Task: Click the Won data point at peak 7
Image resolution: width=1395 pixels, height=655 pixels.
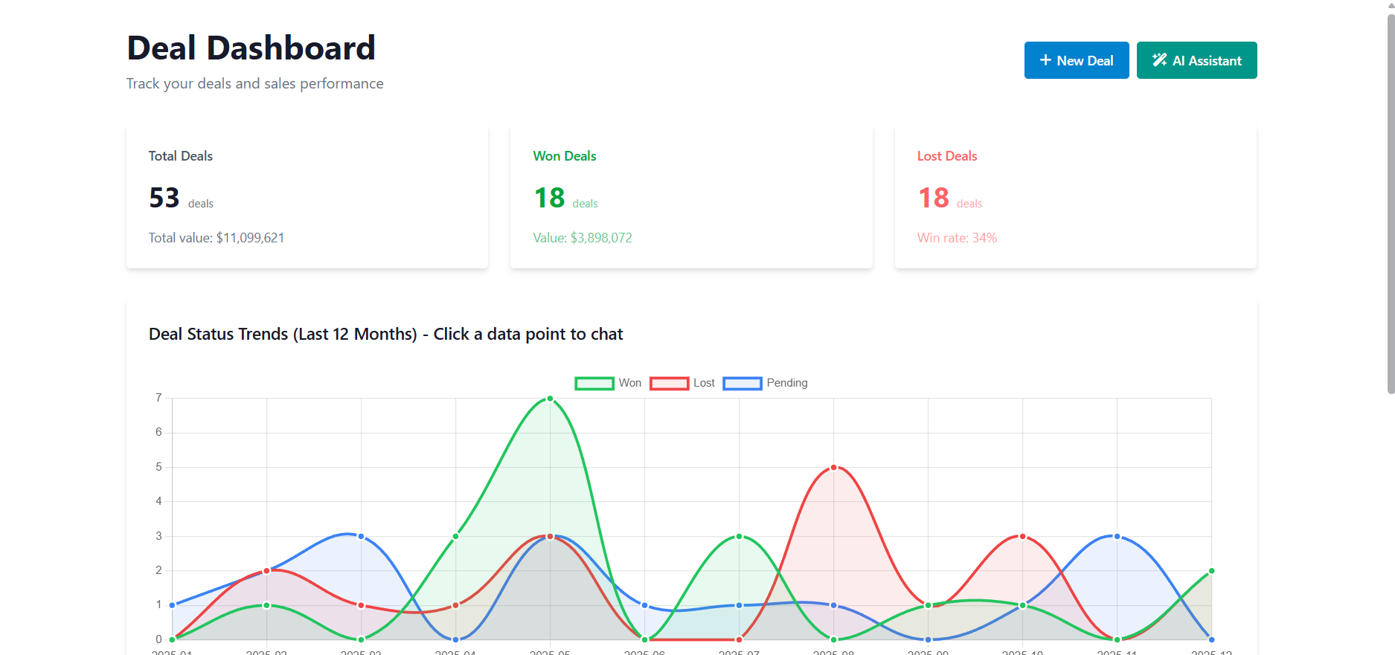Action: pyautogui.click(x=550, y=399)
